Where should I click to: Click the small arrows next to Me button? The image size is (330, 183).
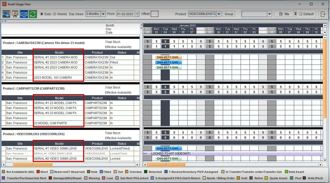(x=295, y=14)
